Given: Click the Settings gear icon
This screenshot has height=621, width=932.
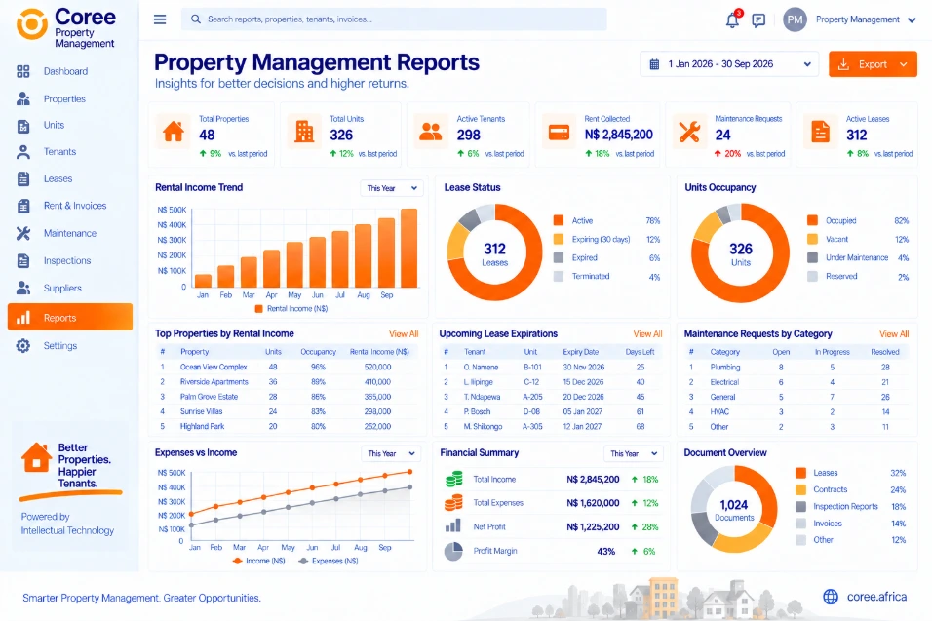Looking at the screenshot, I should [x=23, y=345].
